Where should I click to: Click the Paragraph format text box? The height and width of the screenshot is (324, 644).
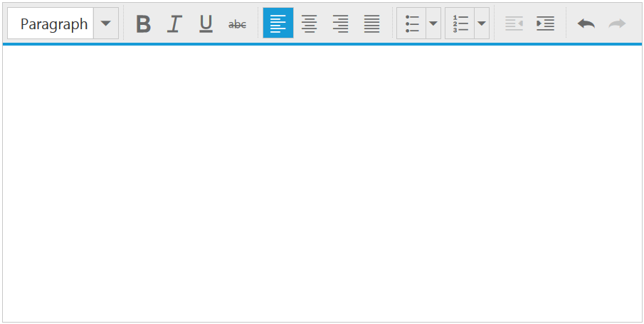51,23
